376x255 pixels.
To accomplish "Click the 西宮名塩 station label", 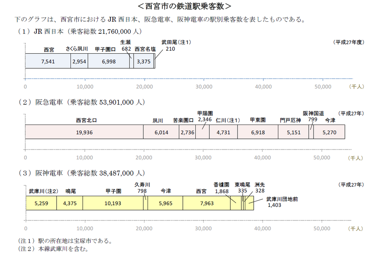I will tap(145, 49).
